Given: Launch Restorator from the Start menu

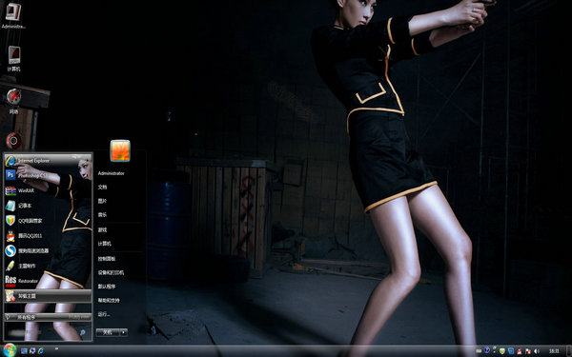Looking at the screenshot, I should 48,281.
